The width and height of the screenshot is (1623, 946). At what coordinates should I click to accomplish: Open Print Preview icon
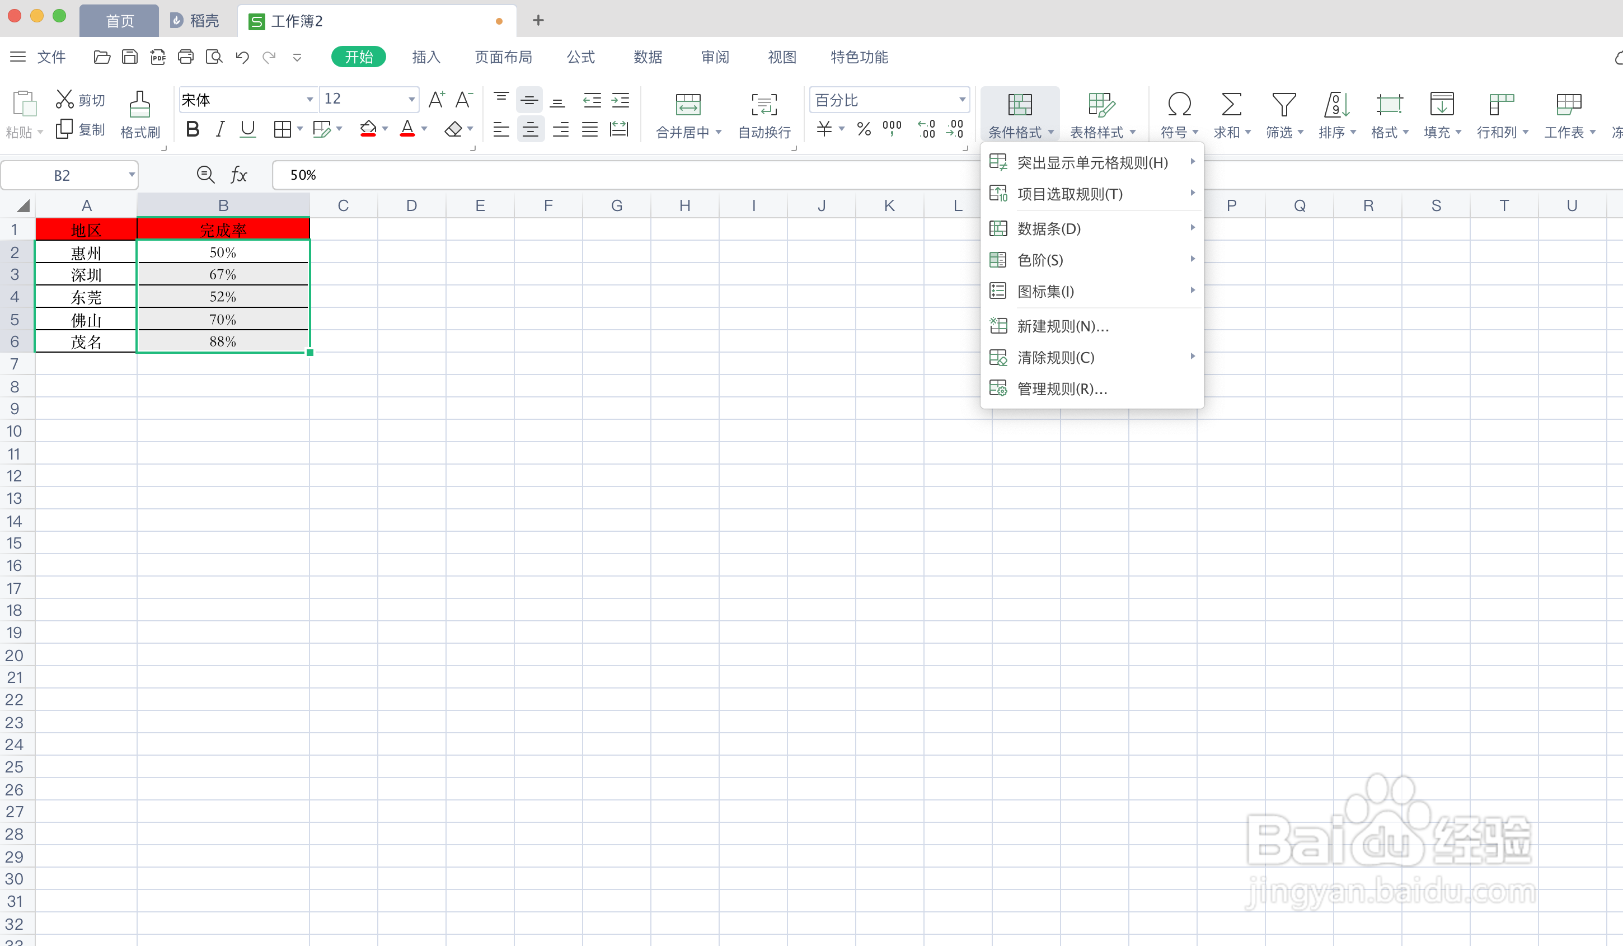click(x=214, y=57)
